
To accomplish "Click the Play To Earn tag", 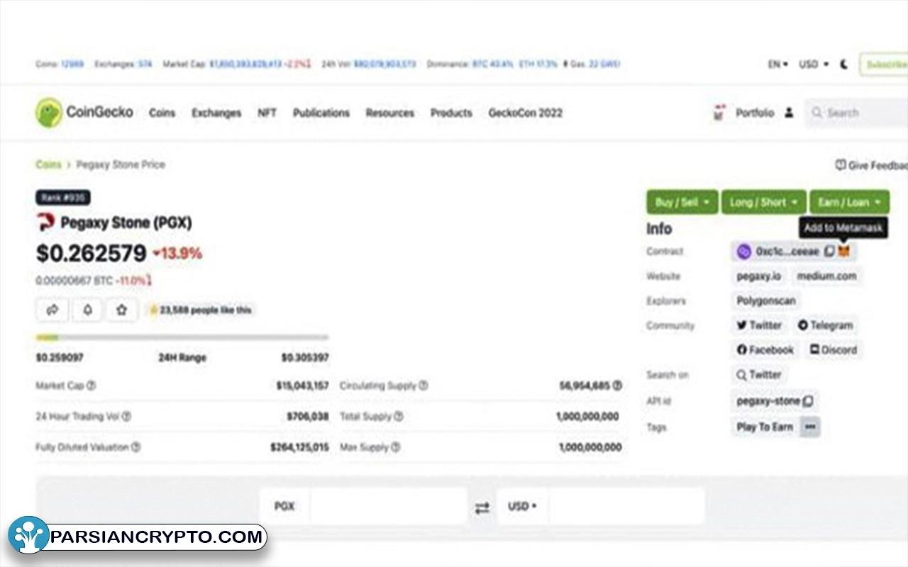I will 765,427.
